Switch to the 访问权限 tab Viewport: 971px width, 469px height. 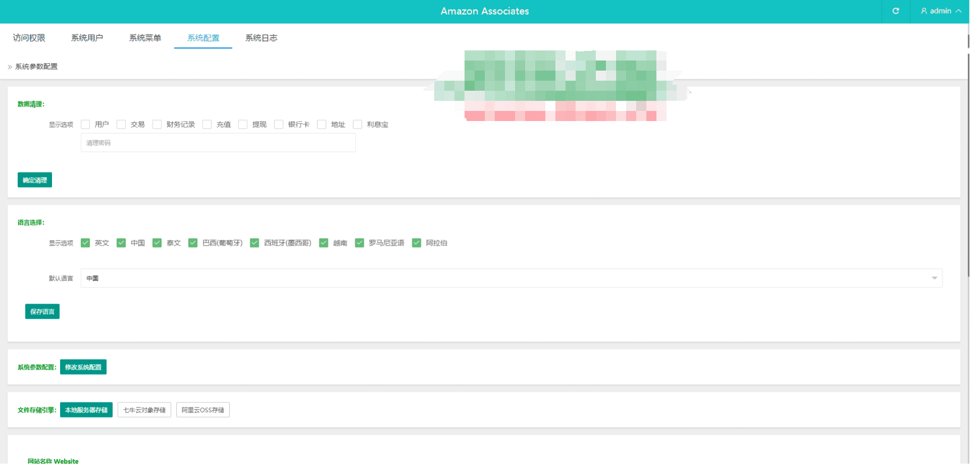(x=29, y=38)
